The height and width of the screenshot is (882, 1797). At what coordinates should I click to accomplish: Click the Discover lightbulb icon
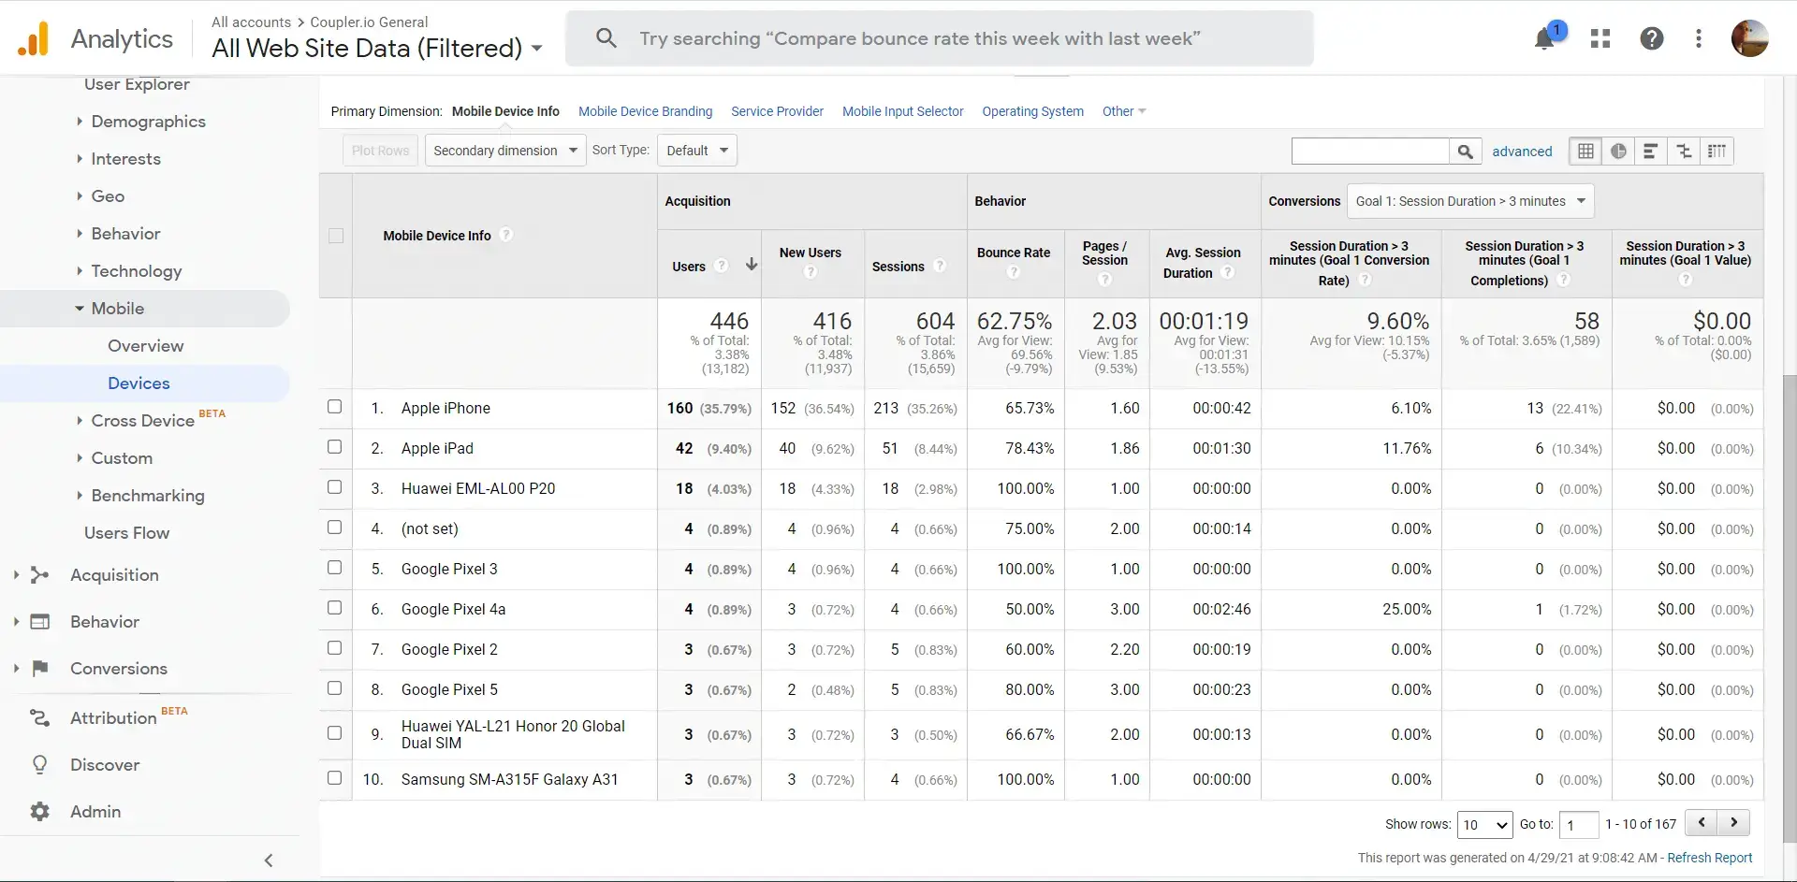39,765
